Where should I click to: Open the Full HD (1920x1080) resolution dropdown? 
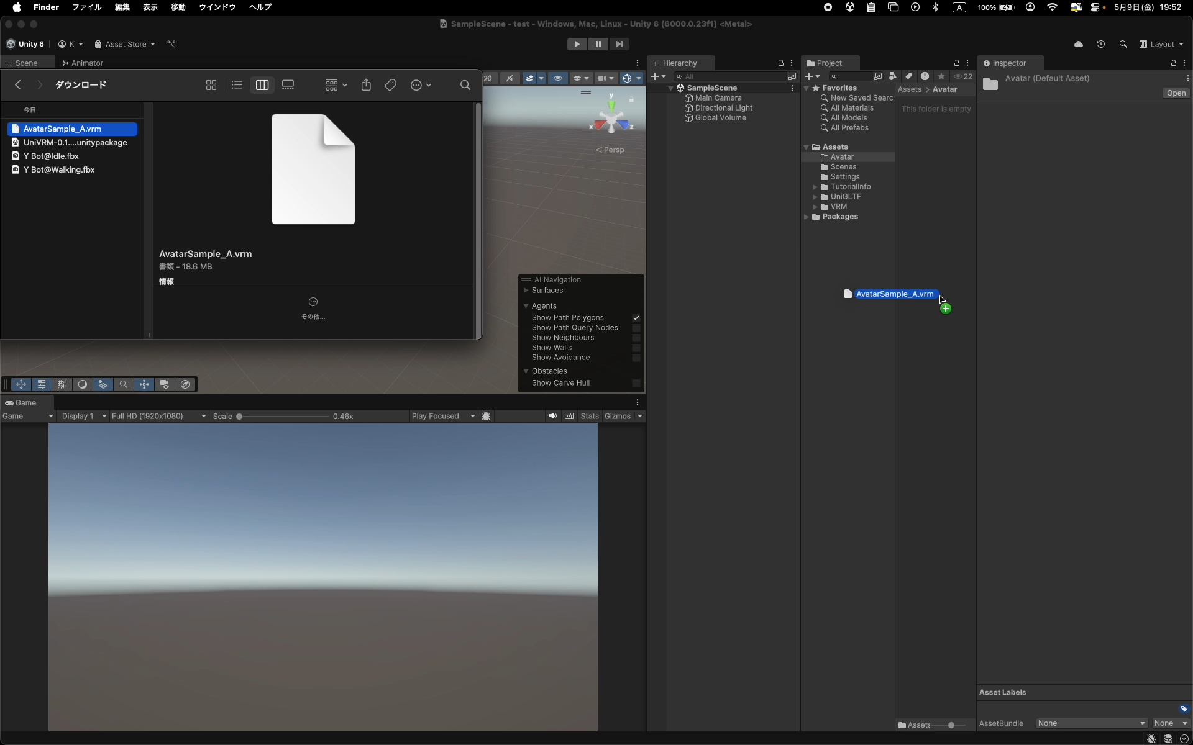tap(159, 416)
